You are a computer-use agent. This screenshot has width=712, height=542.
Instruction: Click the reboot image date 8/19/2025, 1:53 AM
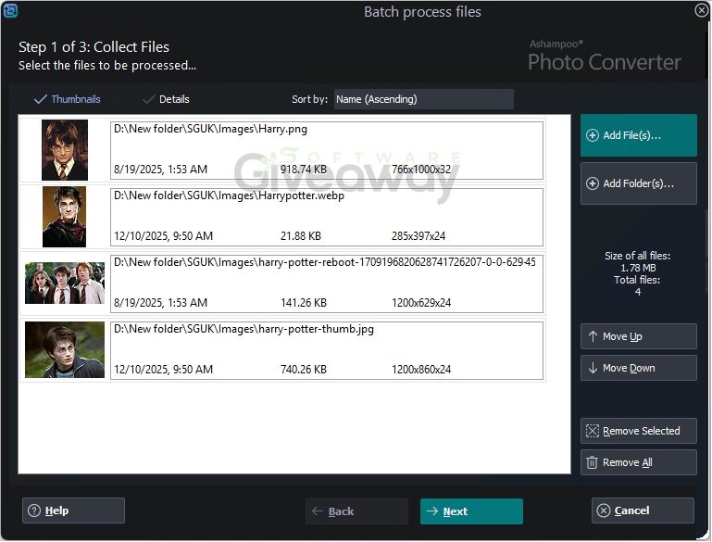point(160,303)
